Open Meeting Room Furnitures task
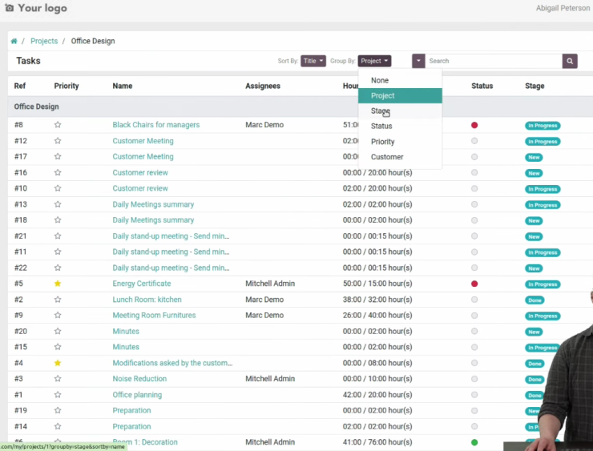Image resolution: width=593 pixels, height=451 pixels. coord(154,316)
